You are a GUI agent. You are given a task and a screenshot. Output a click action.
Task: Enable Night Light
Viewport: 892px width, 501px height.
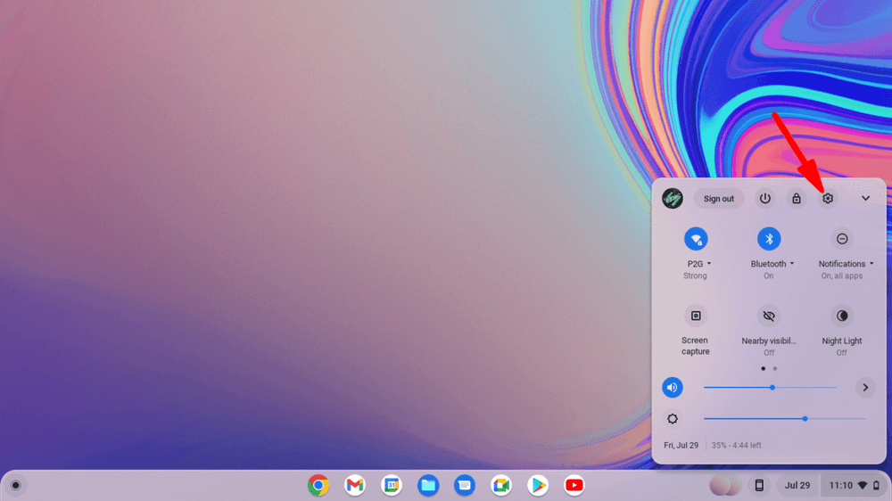pyautogui.click(x=842, y=316)
